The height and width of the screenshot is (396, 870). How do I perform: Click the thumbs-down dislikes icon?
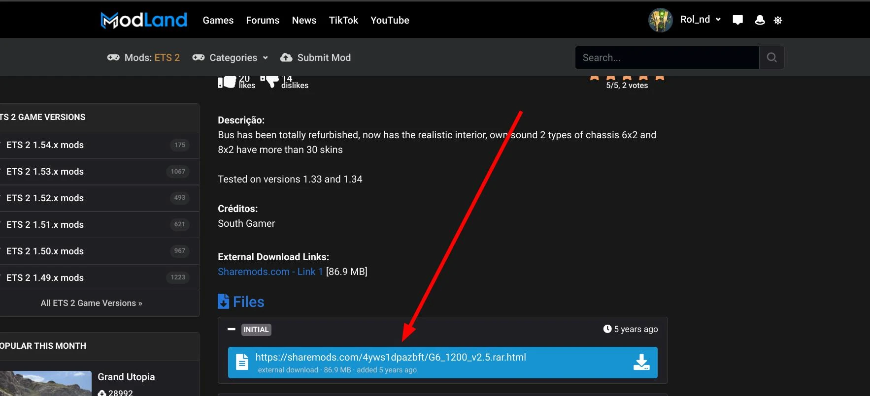tap(269, 82)
